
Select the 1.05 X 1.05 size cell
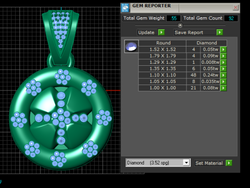pyautogui.click(x=162, y=81)
